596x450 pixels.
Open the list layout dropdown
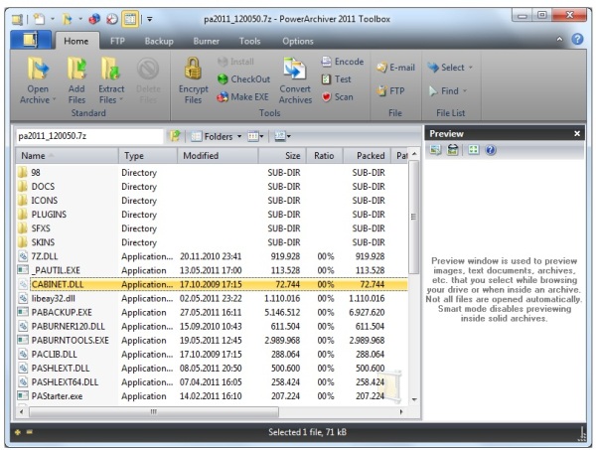282,136
